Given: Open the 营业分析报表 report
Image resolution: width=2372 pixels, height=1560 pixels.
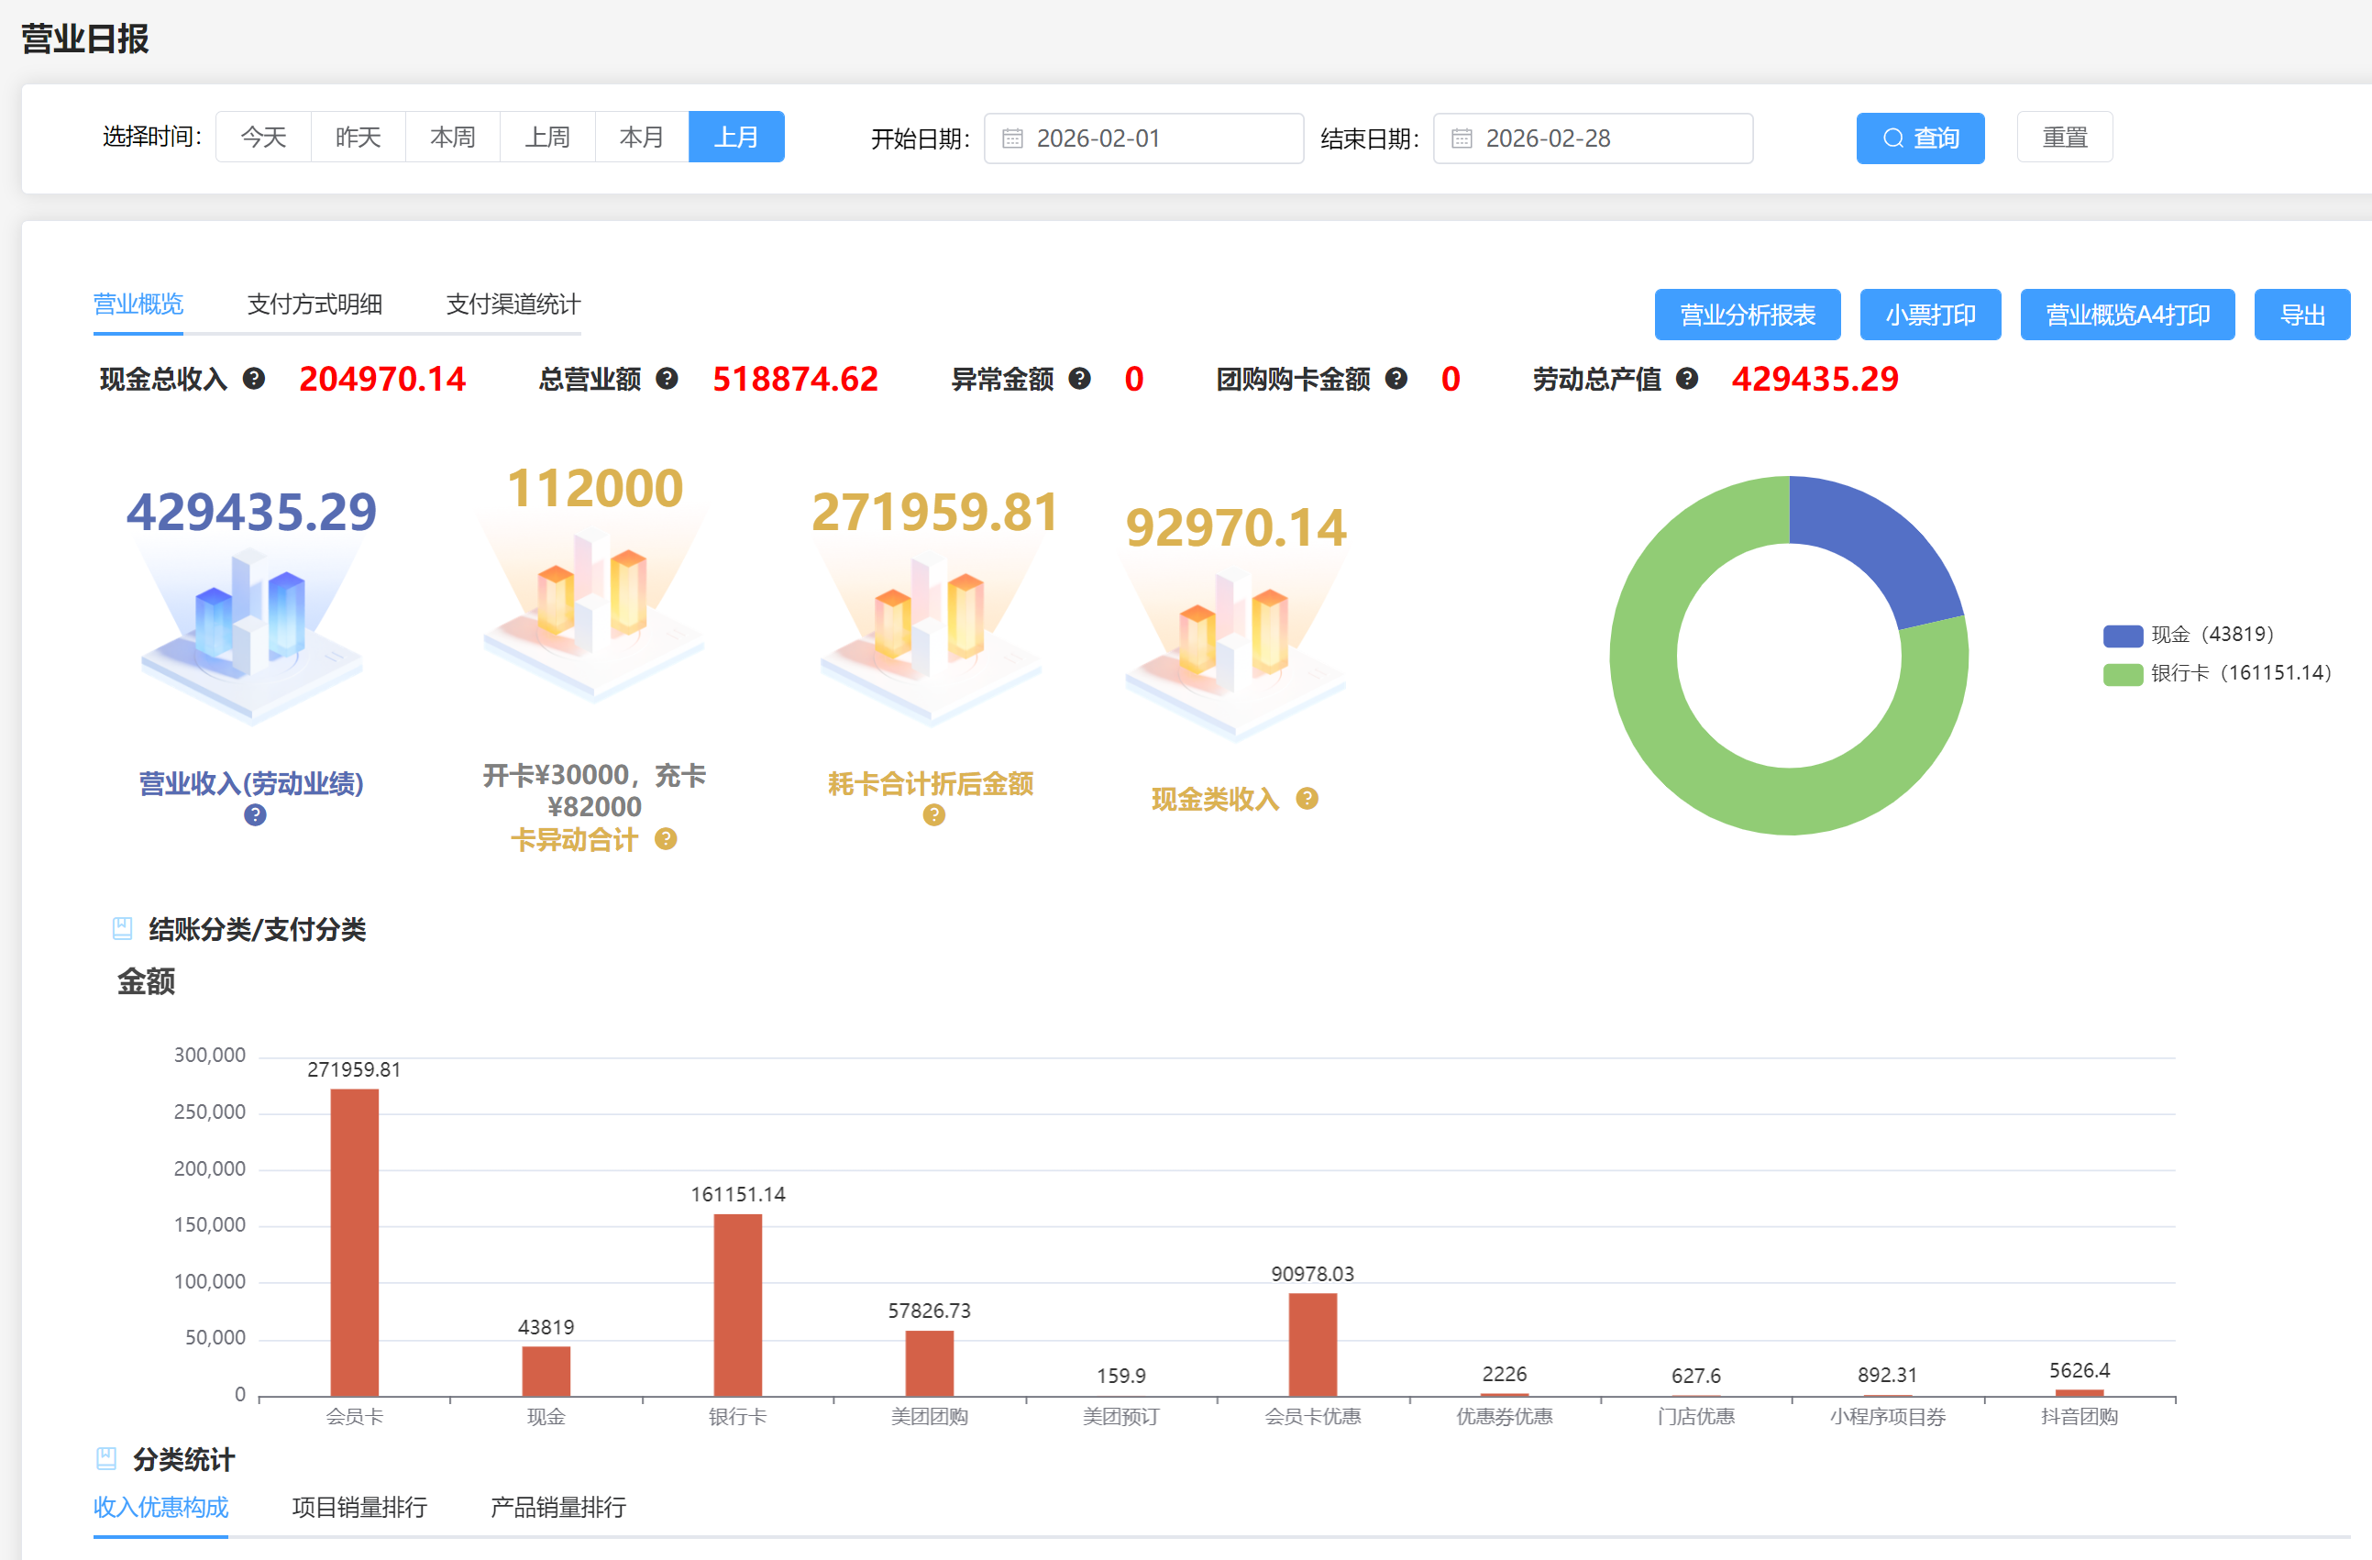Looking at the screenshot, I should 1747,314.
